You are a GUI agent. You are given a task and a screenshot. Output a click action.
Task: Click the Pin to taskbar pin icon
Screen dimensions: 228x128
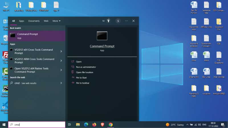pos(73,83)
